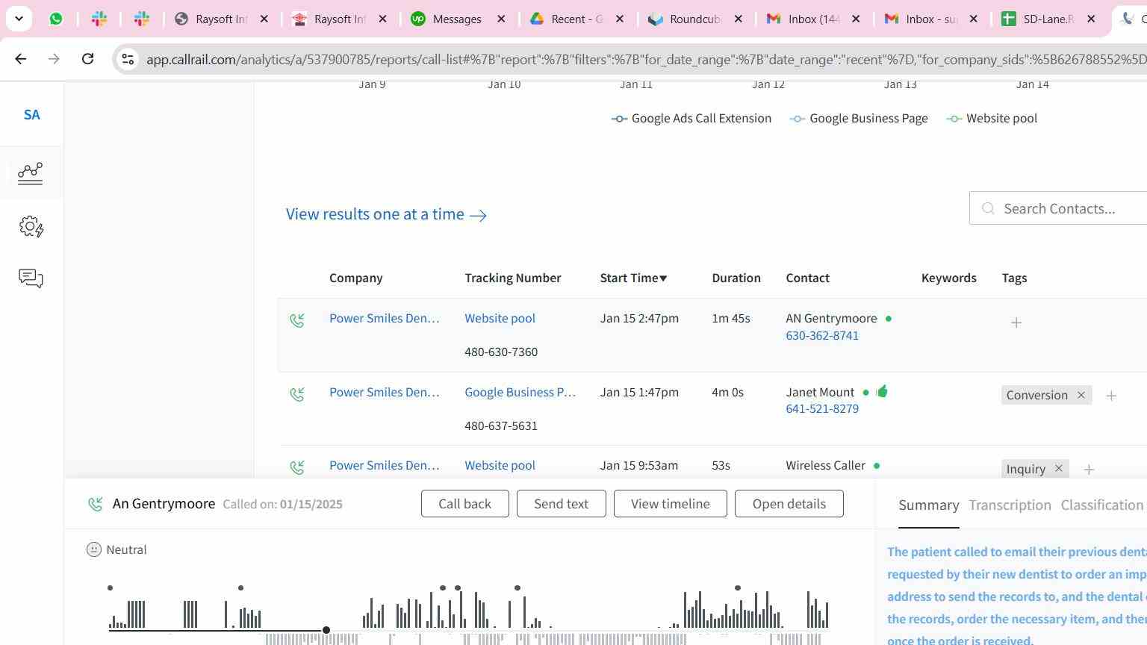Close the Messages browser tab
Image resolution: width=1147 pixels, height=645 pixels.
coord(502,19)
